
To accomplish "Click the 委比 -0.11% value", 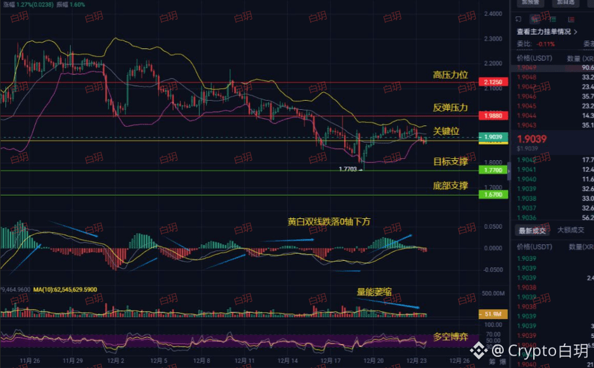I will point(546,44).
